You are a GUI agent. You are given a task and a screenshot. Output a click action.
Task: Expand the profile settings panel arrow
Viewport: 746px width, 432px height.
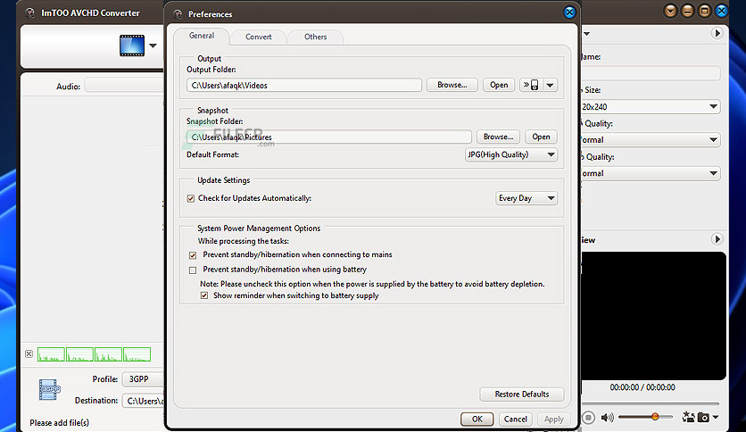[x=717, y=33]
